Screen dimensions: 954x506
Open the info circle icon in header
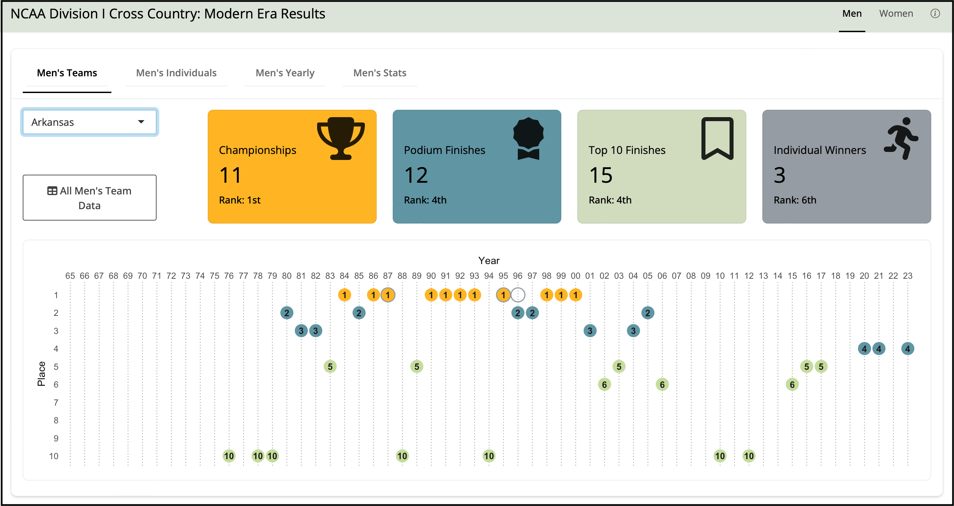[x=935, y=14]
